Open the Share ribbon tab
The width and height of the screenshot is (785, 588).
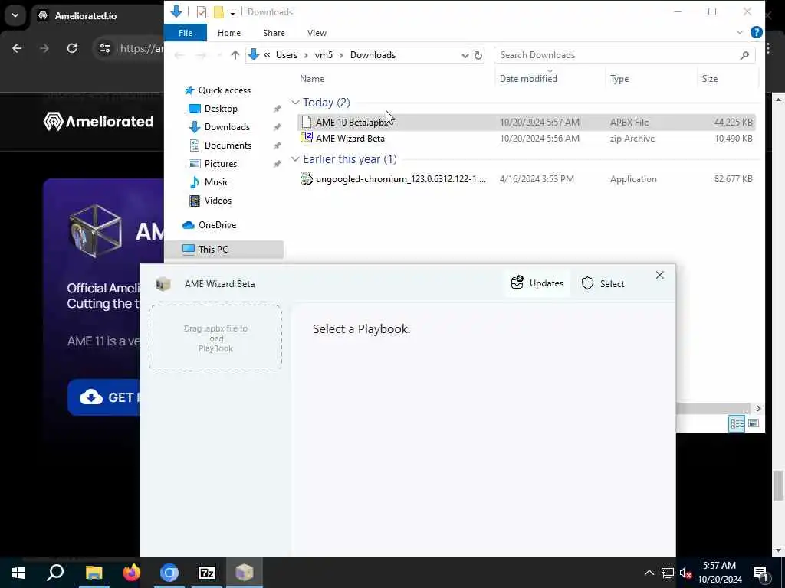tap(274, 33)
